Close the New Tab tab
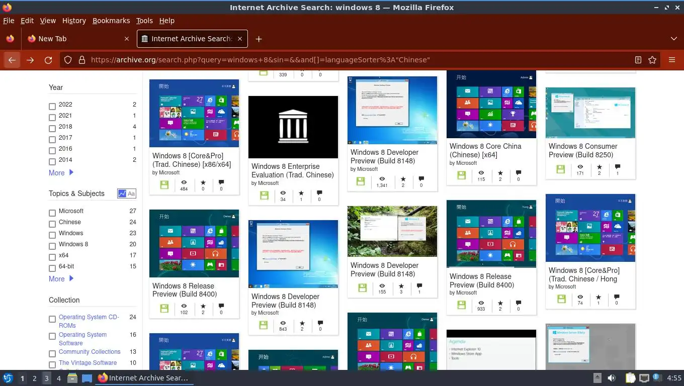 click(x=126, y=39)
